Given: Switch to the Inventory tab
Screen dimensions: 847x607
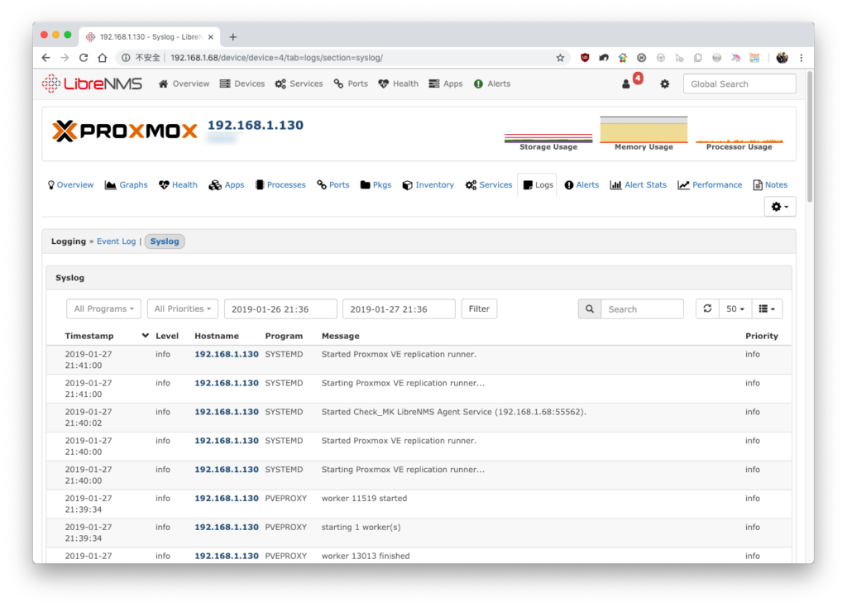Looking at the screenshot, I should [x=428, y=184].
